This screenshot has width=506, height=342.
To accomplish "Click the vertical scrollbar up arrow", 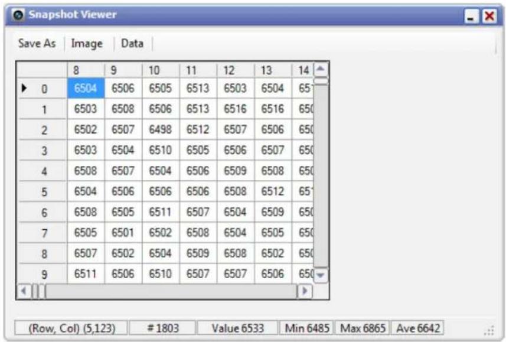I will 321,69.
